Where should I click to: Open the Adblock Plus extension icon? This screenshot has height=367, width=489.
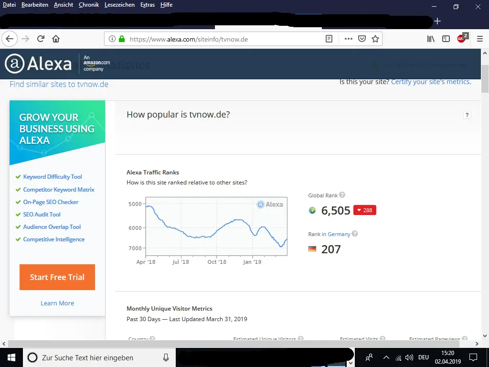(x=462, y=38)
